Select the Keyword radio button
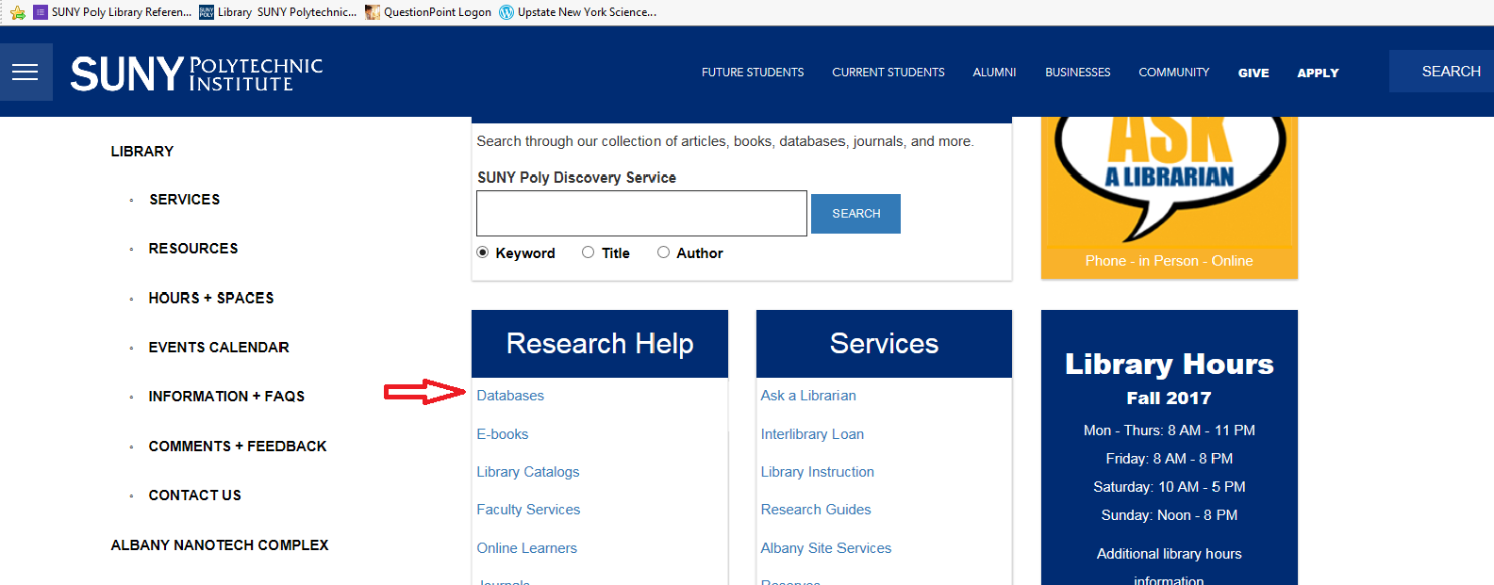 click(483, 252)
